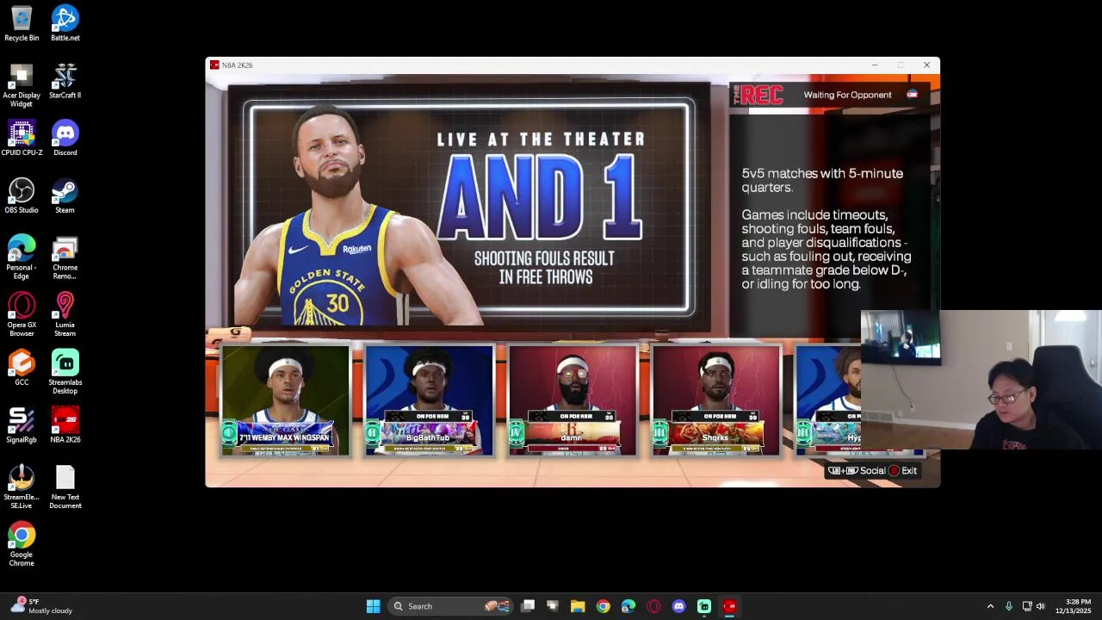Launch Opera GX Browser from desktop
1102x620 pixels.
click(22, 315)
